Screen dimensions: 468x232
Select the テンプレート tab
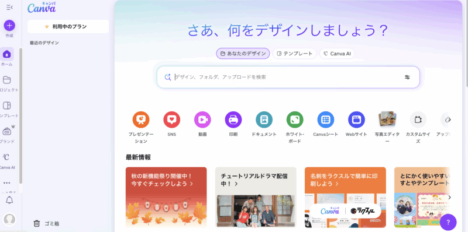[295, 54]
